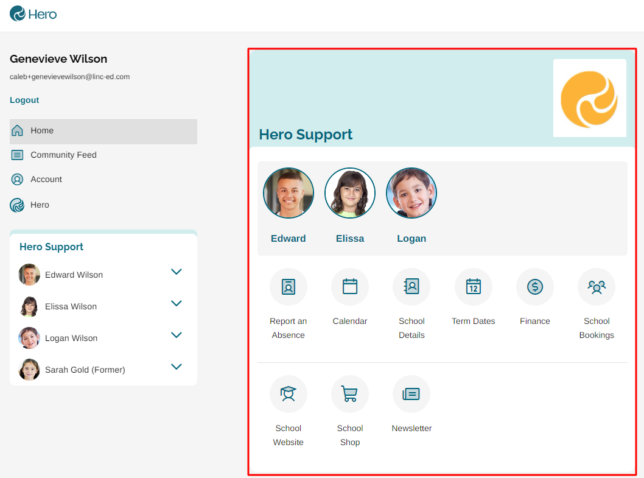Click the caleb+genevievewilson@linc-ed.com email
The width and height of the screenshot is (644, 478).
(x=70, y=77)
